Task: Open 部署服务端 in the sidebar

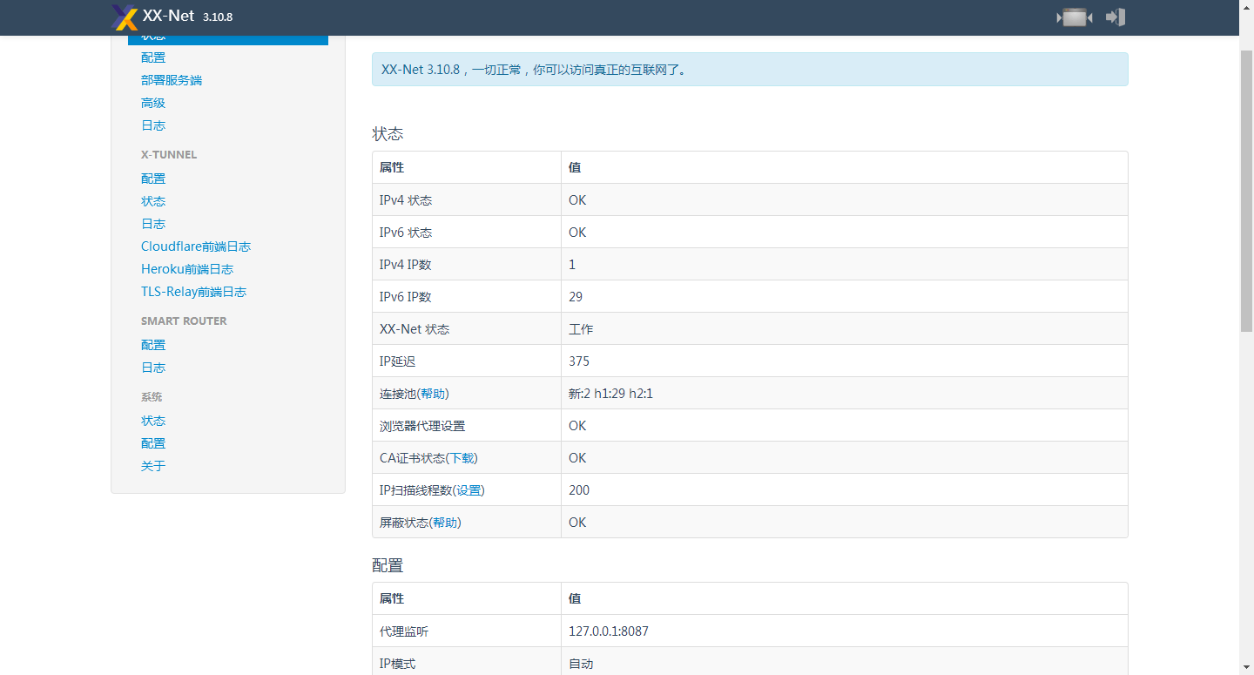Action: coord(172,80)
